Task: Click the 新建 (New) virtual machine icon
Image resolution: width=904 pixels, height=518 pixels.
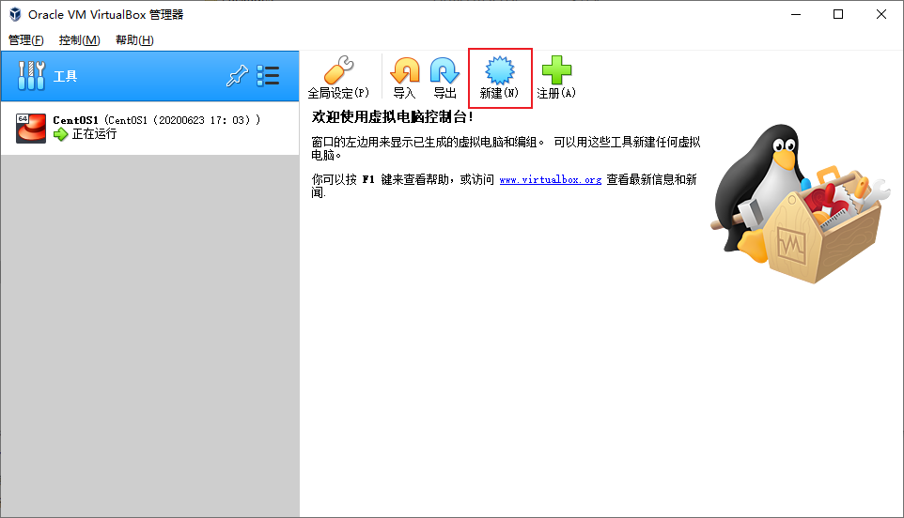Action: 499,72
